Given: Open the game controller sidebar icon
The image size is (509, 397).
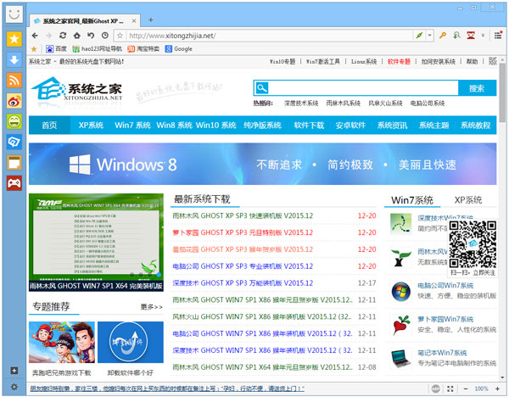Looking at the screenshot, I should (14, 183).
